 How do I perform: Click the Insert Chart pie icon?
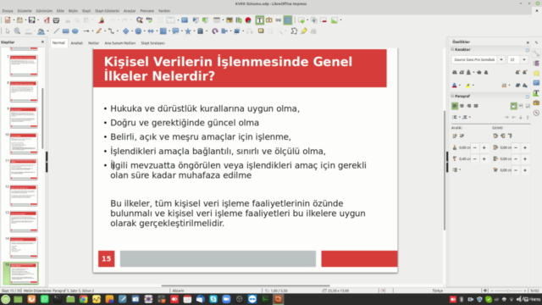248,20
